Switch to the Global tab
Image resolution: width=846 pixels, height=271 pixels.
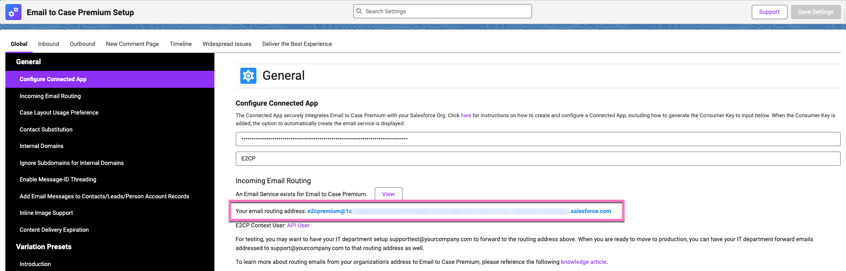(x=19, y=44)
